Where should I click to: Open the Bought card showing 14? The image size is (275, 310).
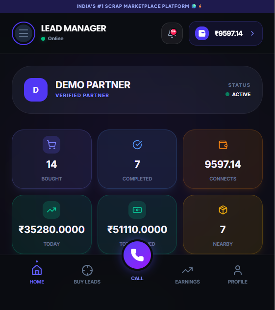[x=51, y=159]
